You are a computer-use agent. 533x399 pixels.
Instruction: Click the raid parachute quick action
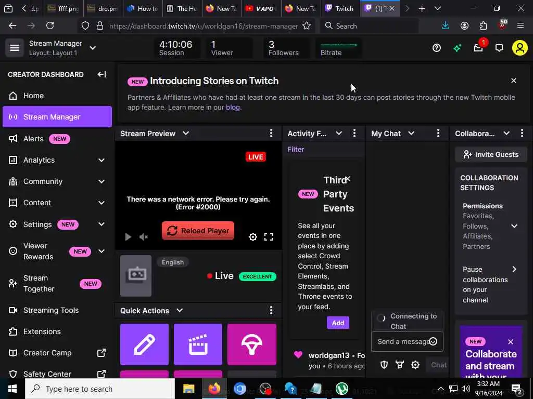pos(252,344)
